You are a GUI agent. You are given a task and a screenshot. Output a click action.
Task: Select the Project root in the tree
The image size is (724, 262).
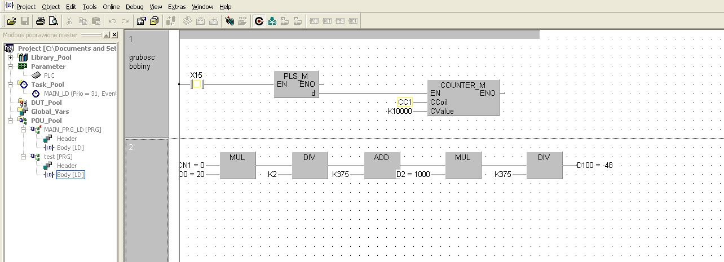[x=67, y=48]
